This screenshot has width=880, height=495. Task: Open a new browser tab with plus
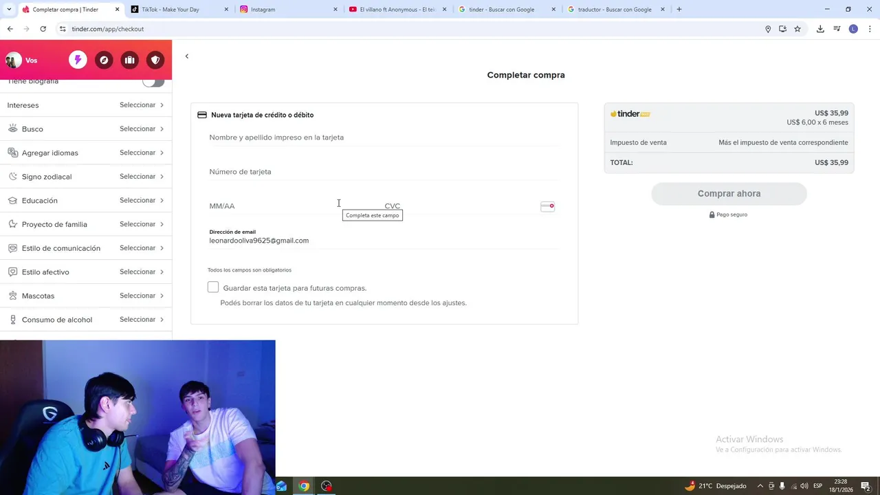click(x=679, y=10)
